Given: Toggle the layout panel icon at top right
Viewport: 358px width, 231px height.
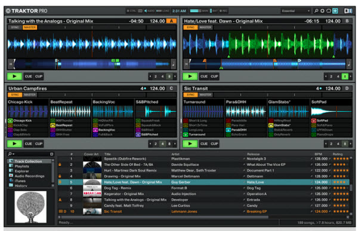Looking at the screenshot, I should pos(348,11).
